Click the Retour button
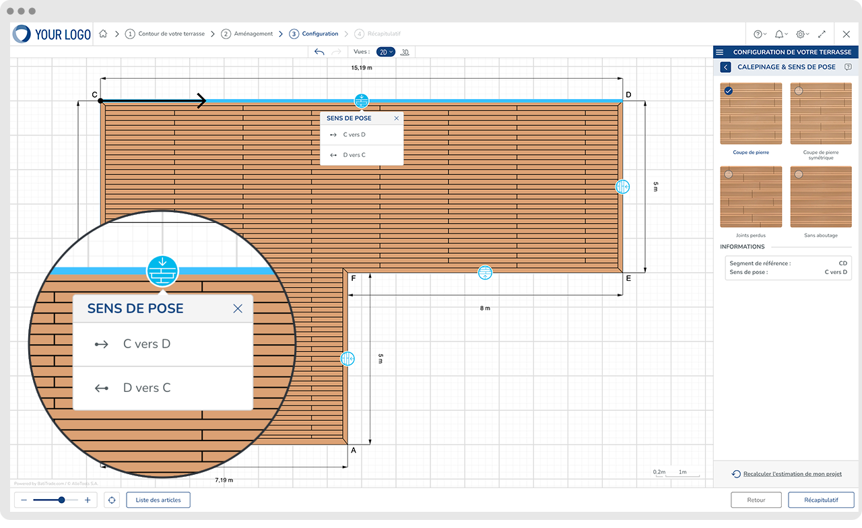Screen dimensions: 862x528 point(756,500)
